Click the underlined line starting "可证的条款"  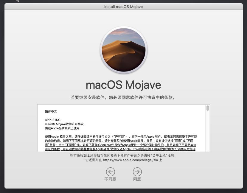120,149
